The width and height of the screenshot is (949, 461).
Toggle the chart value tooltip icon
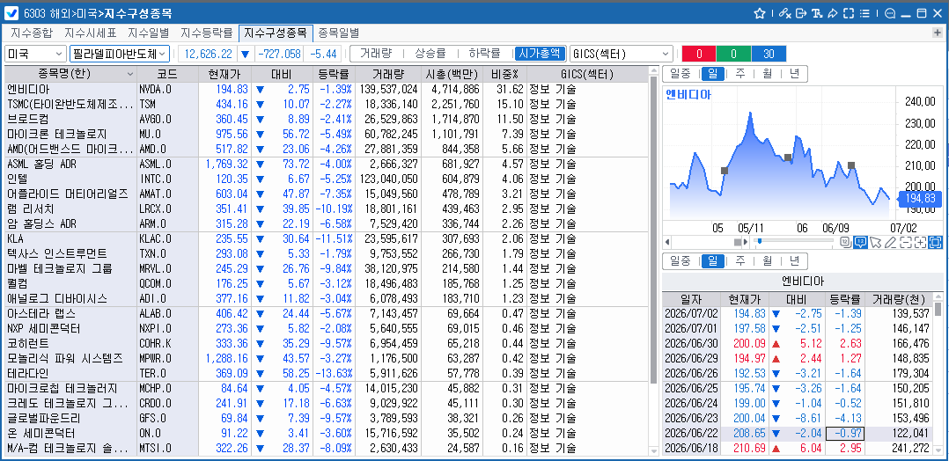(x=860, y=243)
